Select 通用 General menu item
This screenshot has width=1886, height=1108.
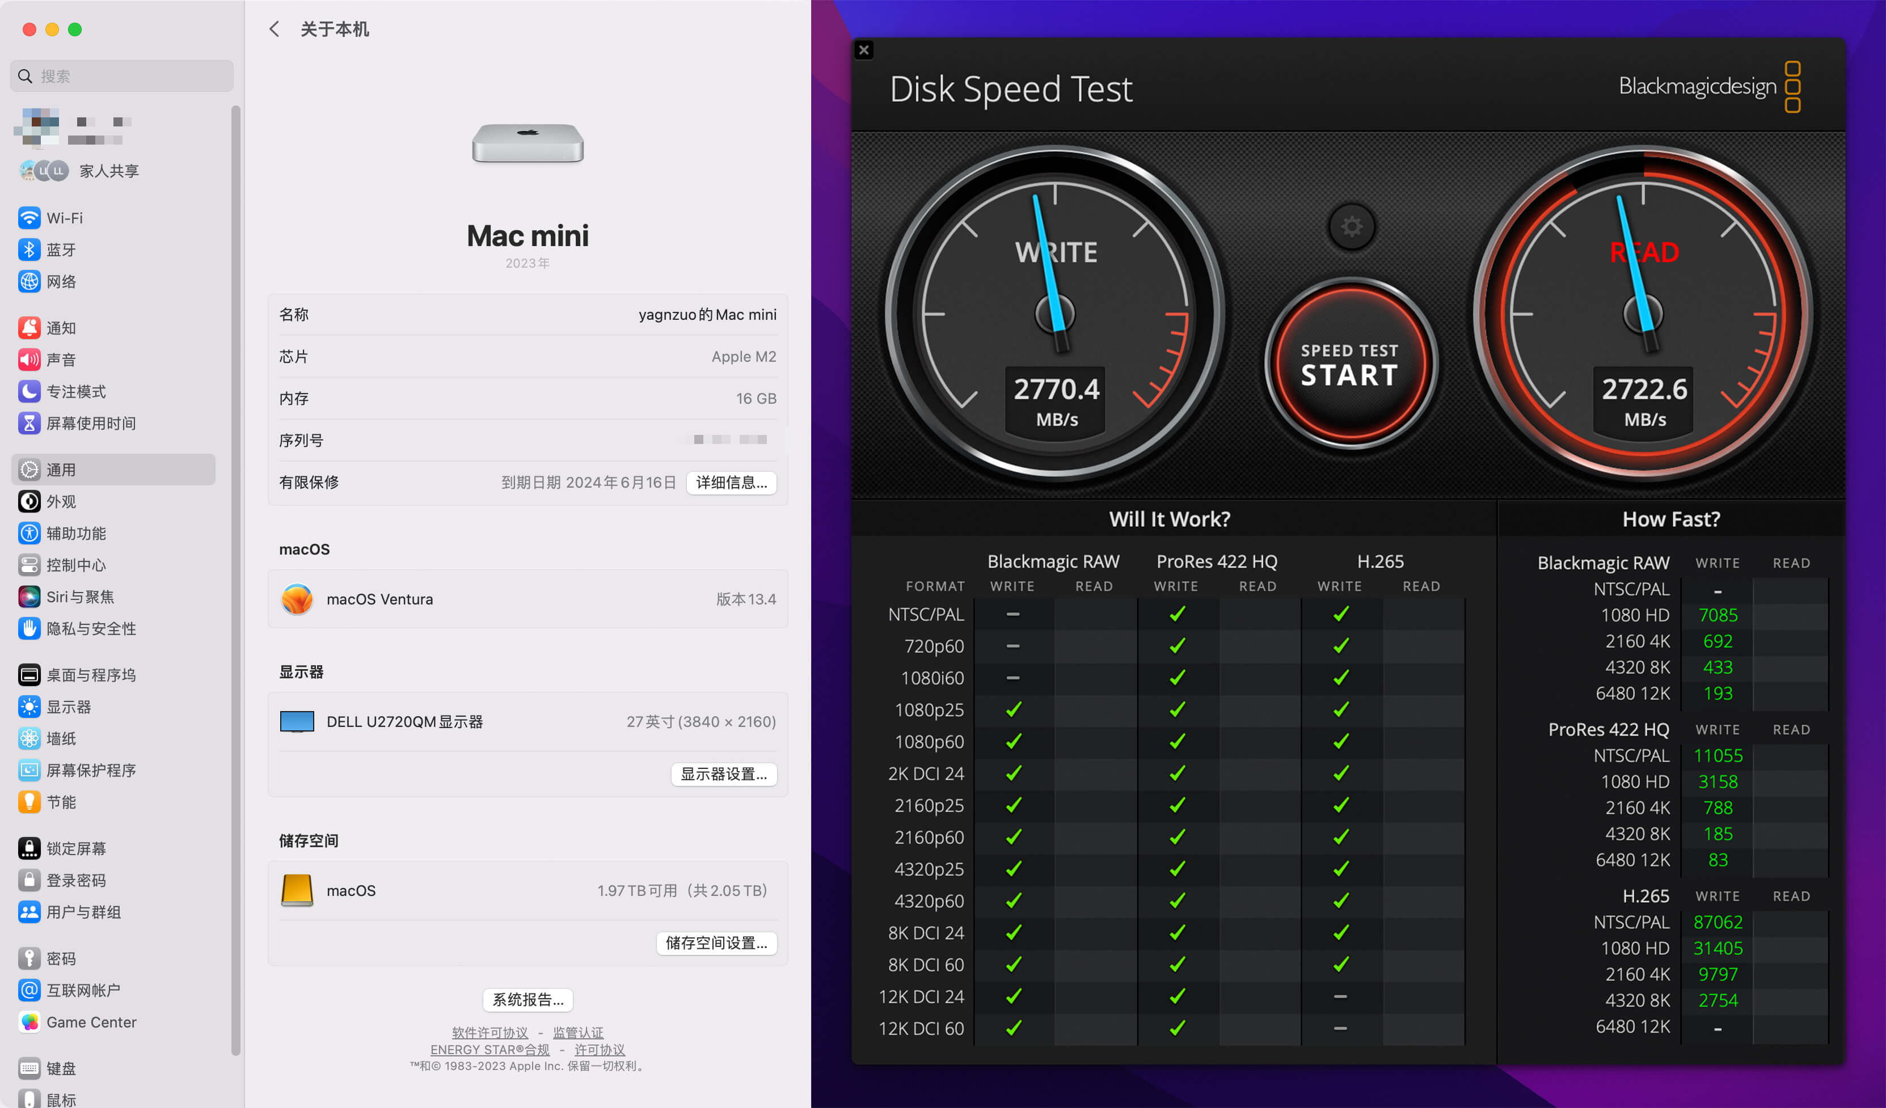click(61, 470)
